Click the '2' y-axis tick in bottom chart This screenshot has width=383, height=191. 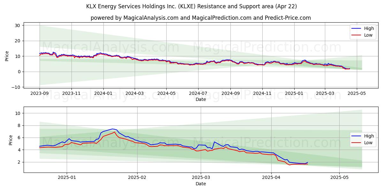click(x=19, y=162)
